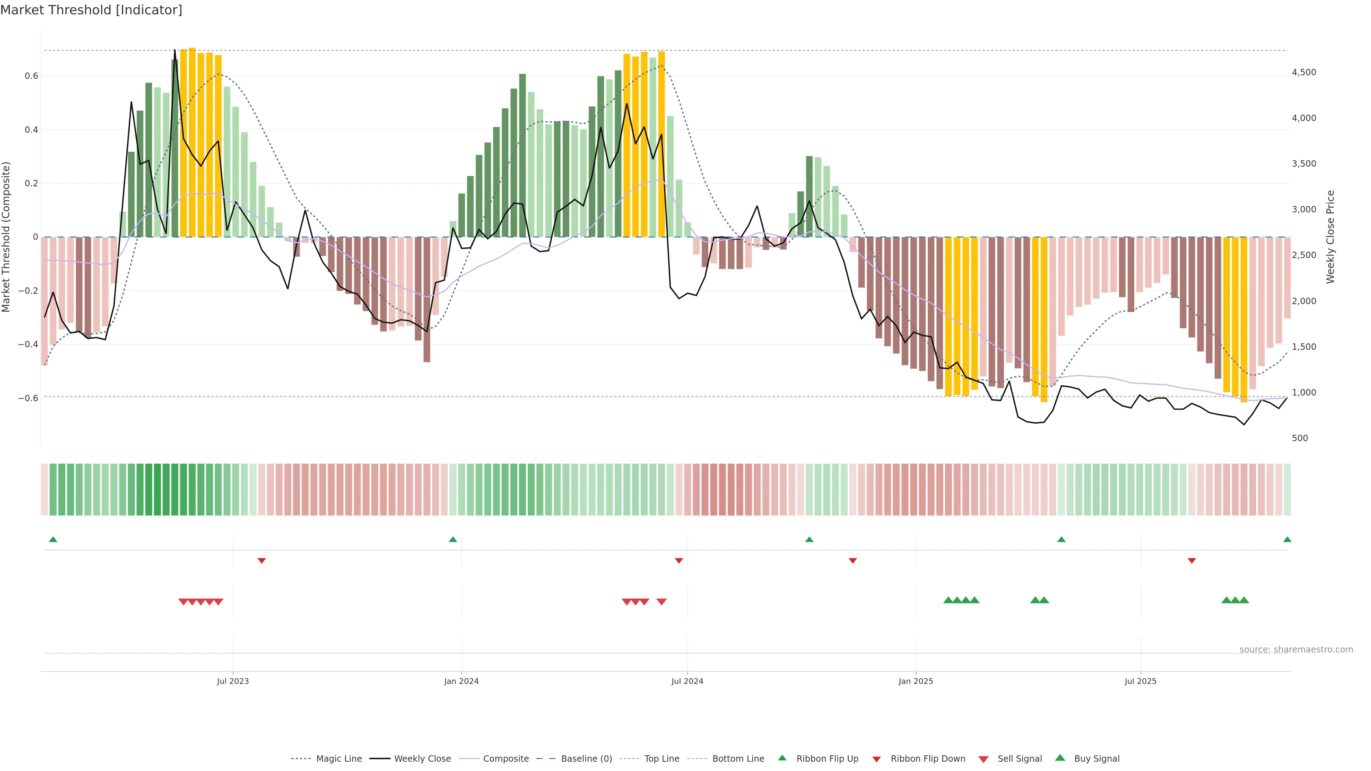The width and height of the screenshot is (1371, 771).
Task: Click the Jan 2025 axis label
Action: 915,681
